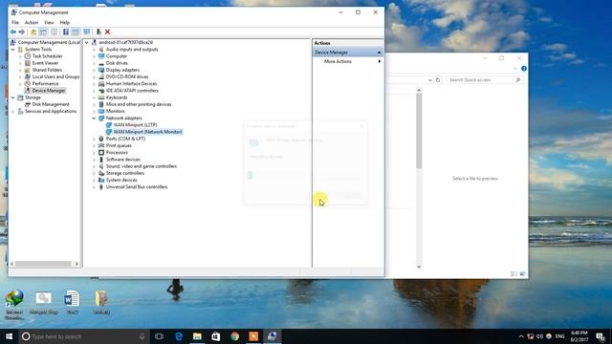Screen dimensions: 612x344
Task: Open the Internet Download Manager desktop shortcut
Action: tap(14, 305)
